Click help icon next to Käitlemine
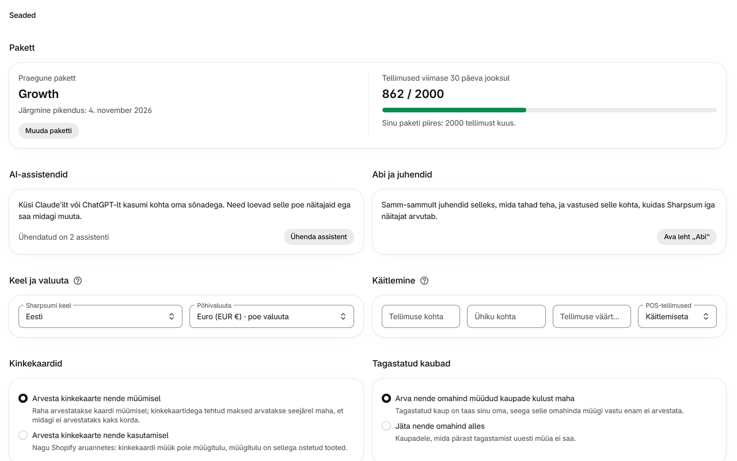 click(424, 281)
